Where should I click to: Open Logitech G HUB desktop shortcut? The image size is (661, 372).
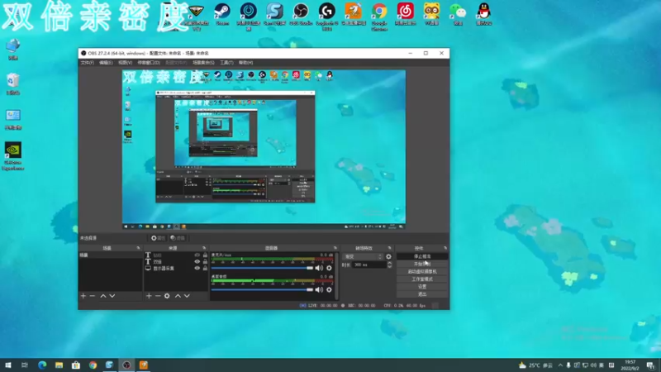[x=326, y=17]
